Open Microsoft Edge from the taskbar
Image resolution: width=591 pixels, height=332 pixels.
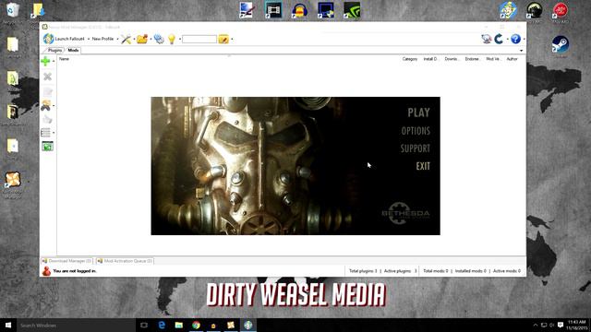162,326
